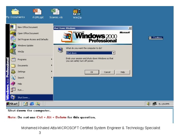Screen dimensions: 183x137
Task: Click the Documents folder icon in Start menu
Action: click(13, 65)
